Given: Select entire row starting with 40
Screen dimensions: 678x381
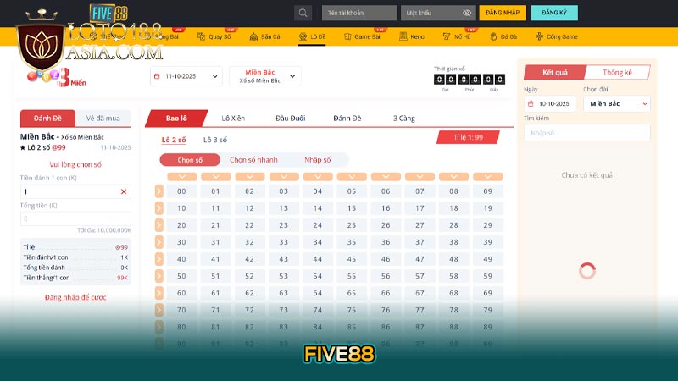Looking at the screenshot, I should 159,259.
